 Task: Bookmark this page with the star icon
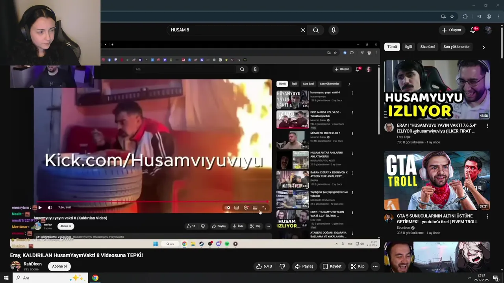pos(452,17)
